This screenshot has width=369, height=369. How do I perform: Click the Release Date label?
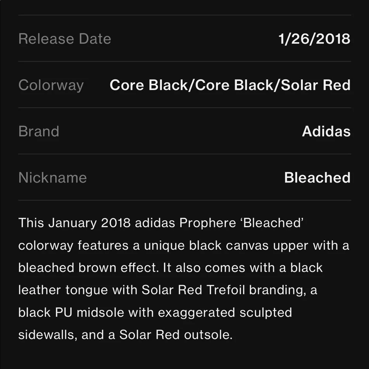(65, 39)
